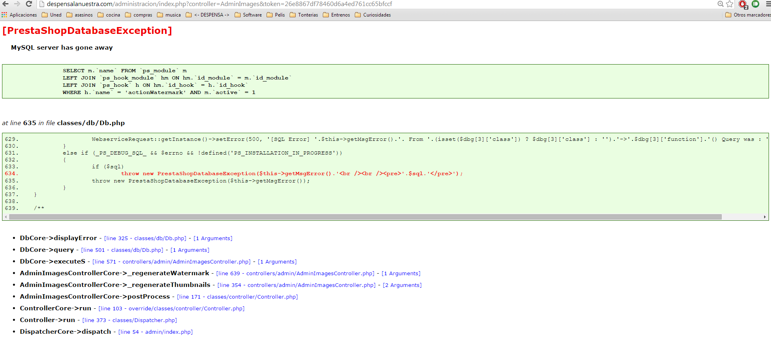Expand the Entrenos bookmark folder

tap(337, 15)
